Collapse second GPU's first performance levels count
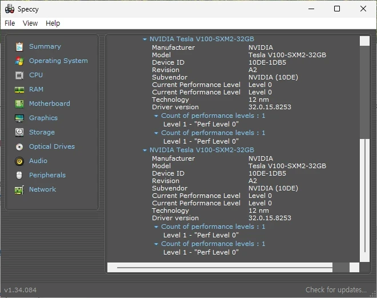 pos(156,227)
